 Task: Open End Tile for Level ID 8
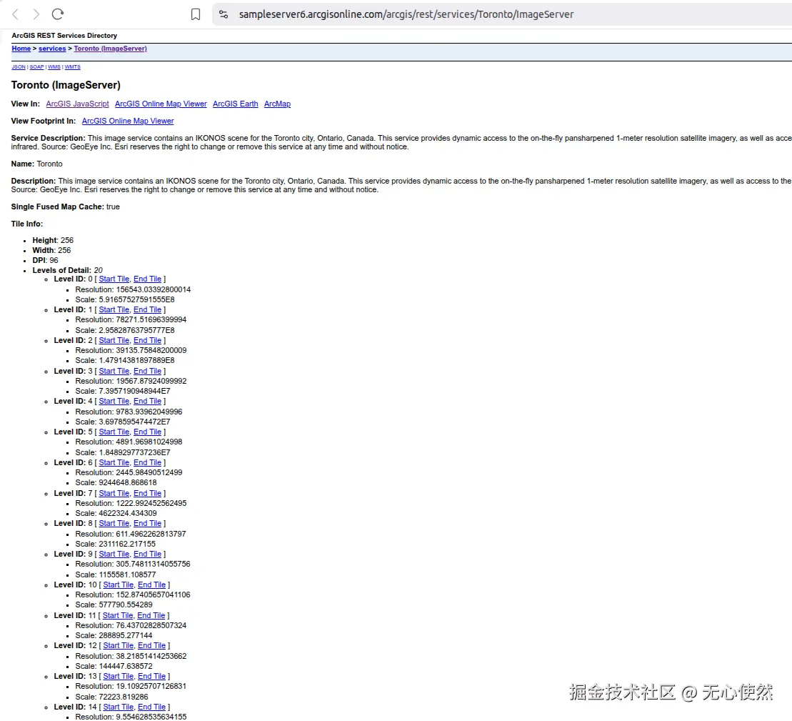pyautogui.click(x=148, y=524)
